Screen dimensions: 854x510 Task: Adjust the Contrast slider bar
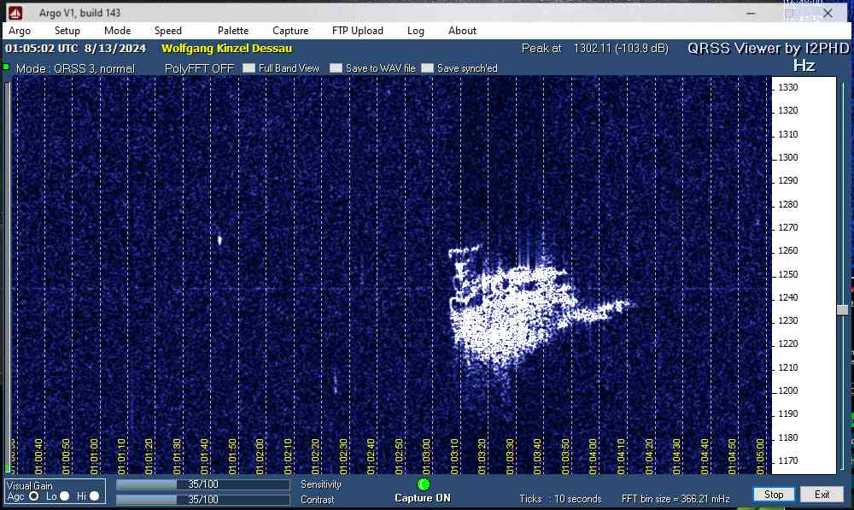(x=202, y=499)
